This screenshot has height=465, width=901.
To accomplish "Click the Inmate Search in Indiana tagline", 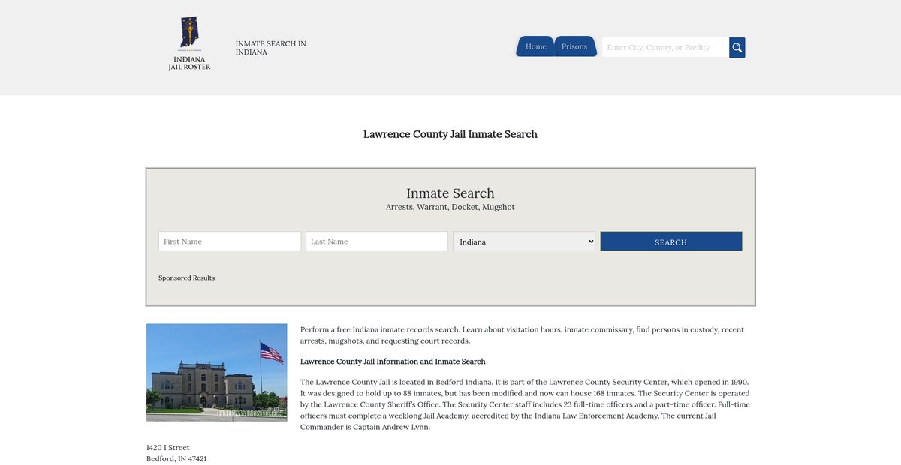I will tap(270, 48).
